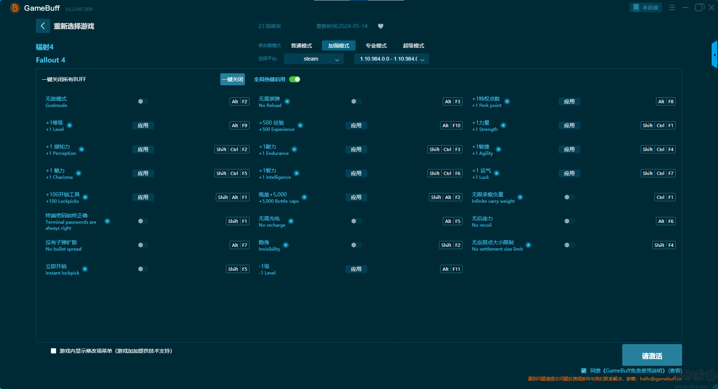Select 加强模式 mode tab
Image resolution: width=718 pixels, height=389 pixels.
click(x=339, y=46)
